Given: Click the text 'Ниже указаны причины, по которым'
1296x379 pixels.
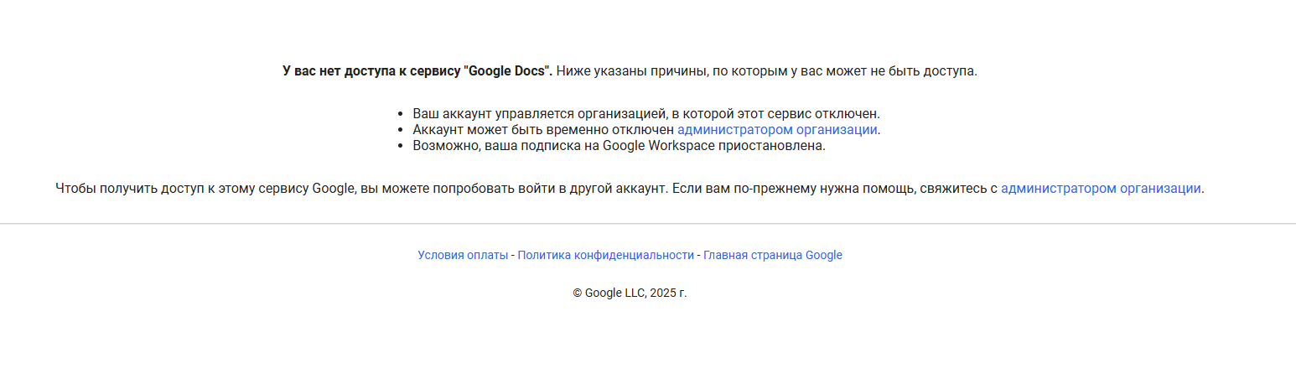Looking at the screenshot, I should point(671,71).
